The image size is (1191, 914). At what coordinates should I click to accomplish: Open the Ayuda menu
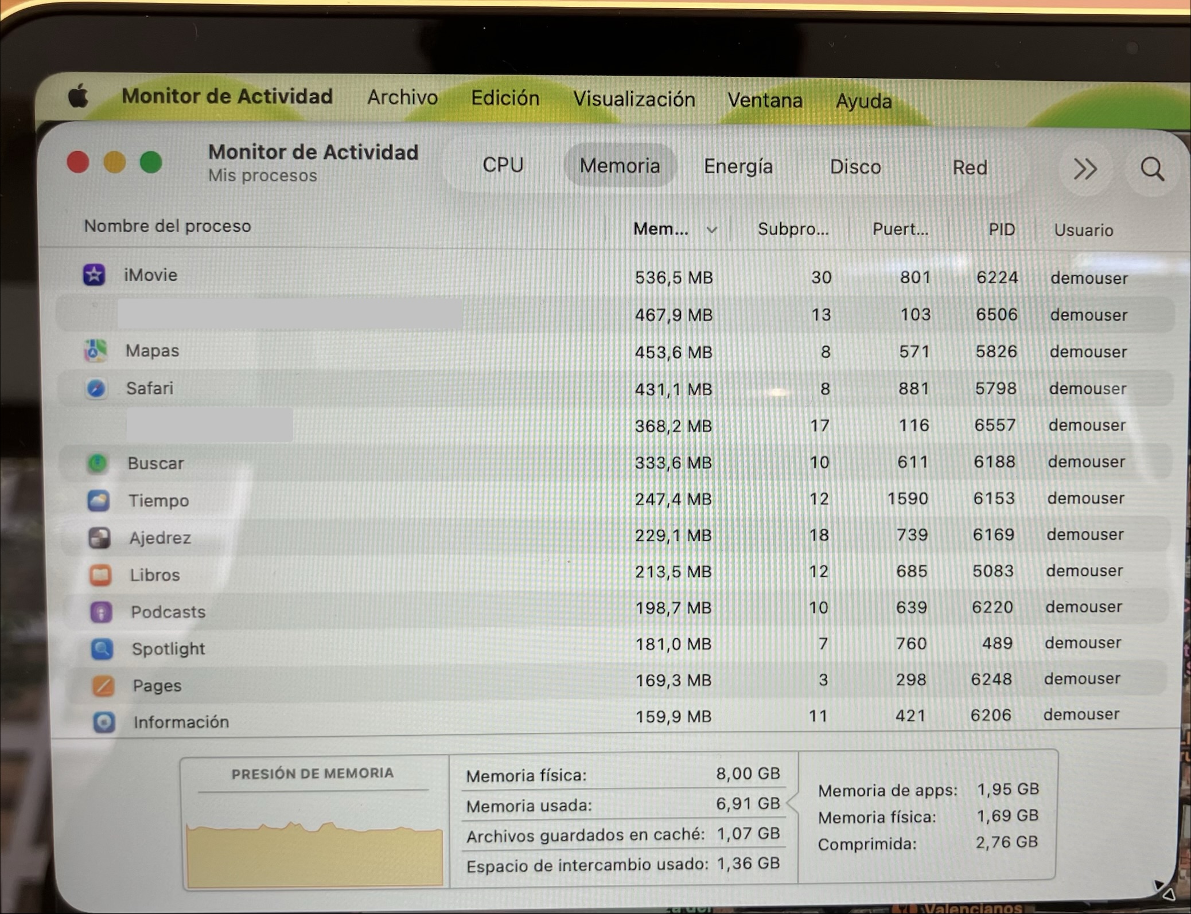[863, 101]
